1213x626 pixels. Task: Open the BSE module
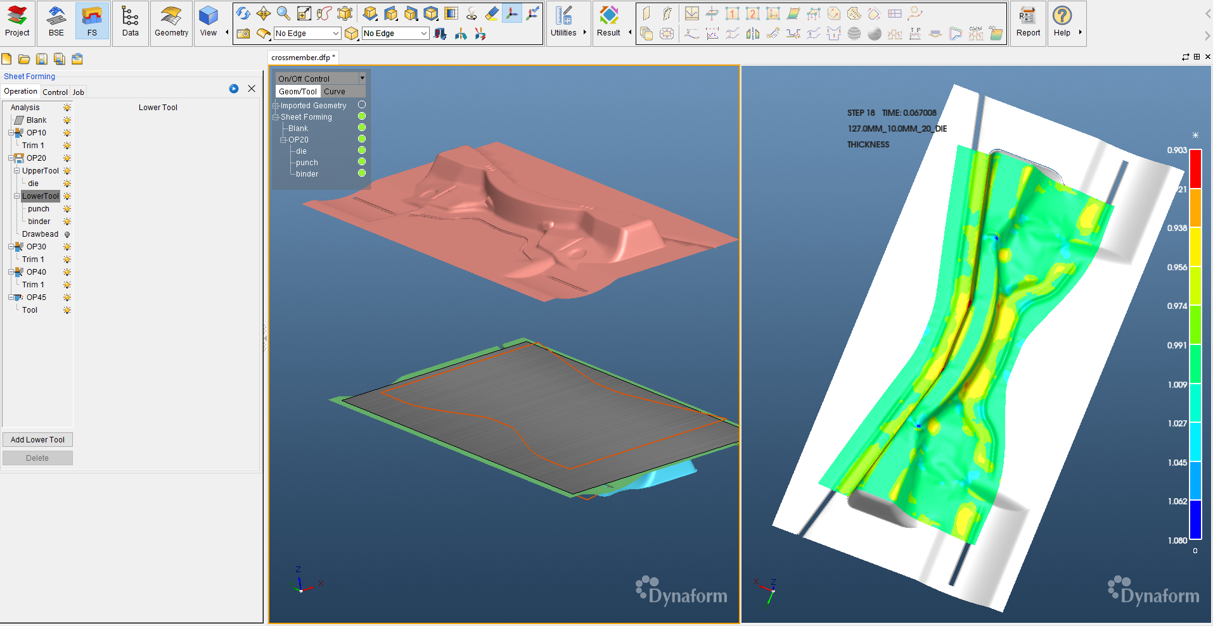[56, 22]
